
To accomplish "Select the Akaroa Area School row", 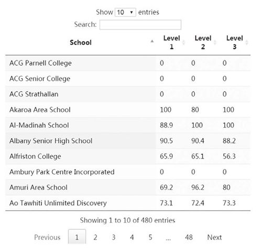I will (x=128, y=110).
